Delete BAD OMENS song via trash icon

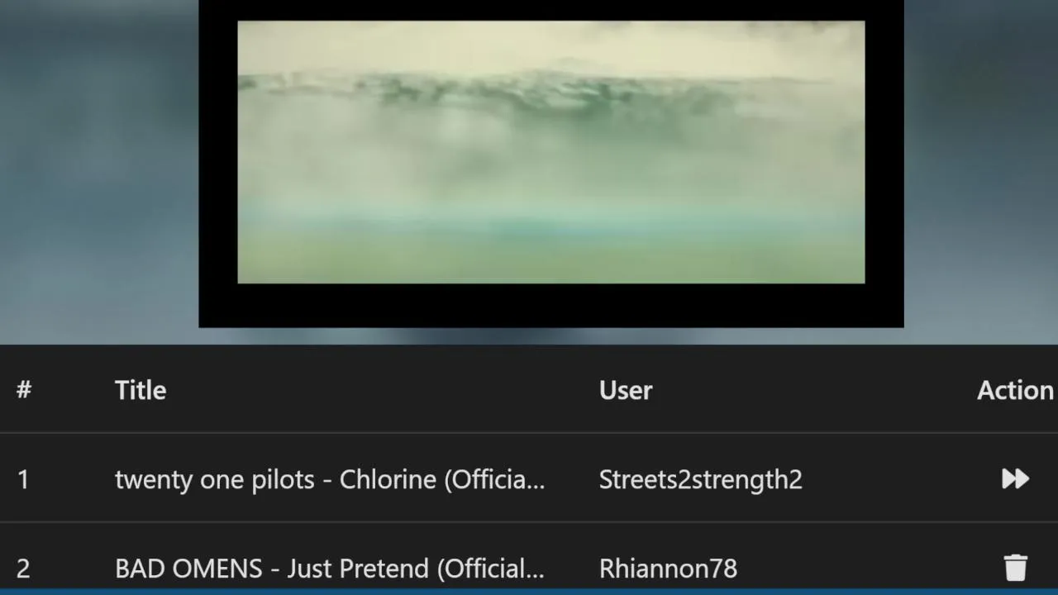tap(1015, 568)
